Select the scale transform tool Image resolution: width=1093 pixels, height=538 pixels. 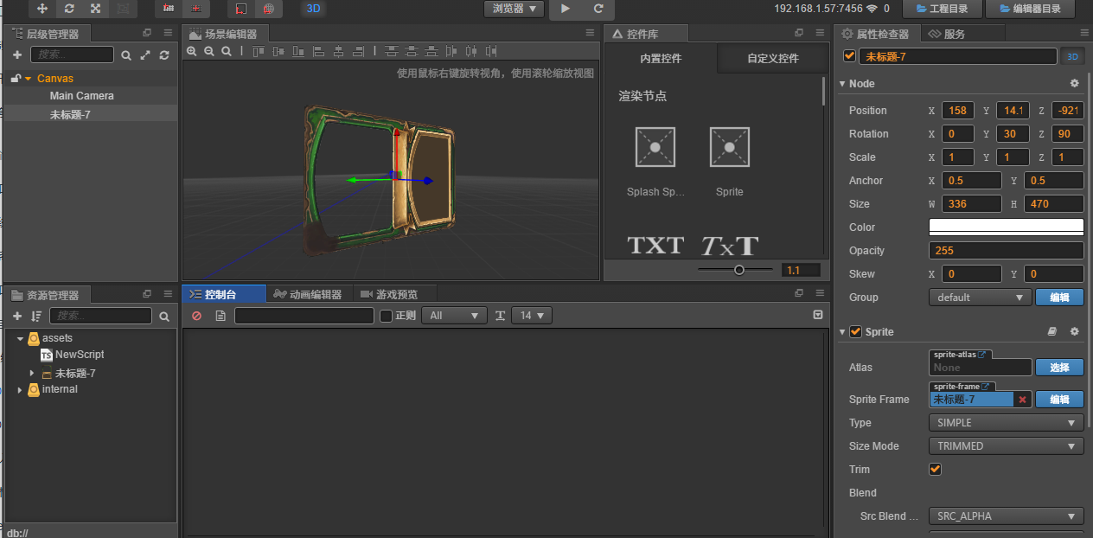[x=96, y=9]
